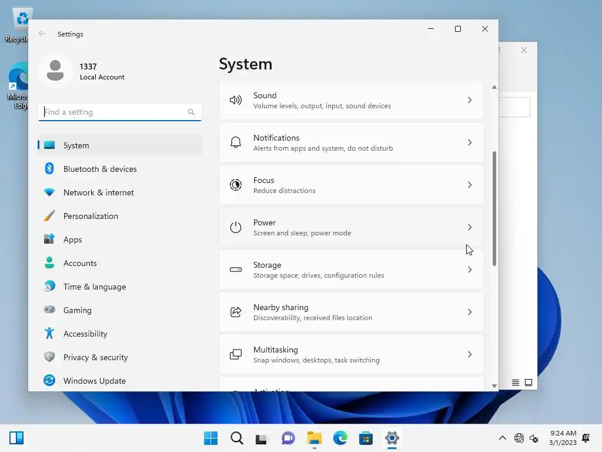Click the network globe tray icon

click(519, 438)
